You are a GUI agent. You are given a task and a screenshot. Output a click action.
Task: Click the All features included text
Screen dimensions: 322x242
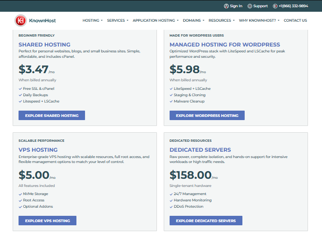click(37, 186)
